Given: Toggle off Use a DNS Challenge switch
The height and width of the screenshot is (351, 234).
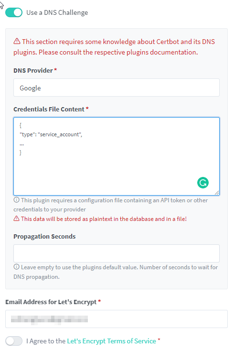Looking at the screenshot, I should click(x=14, y=12).
